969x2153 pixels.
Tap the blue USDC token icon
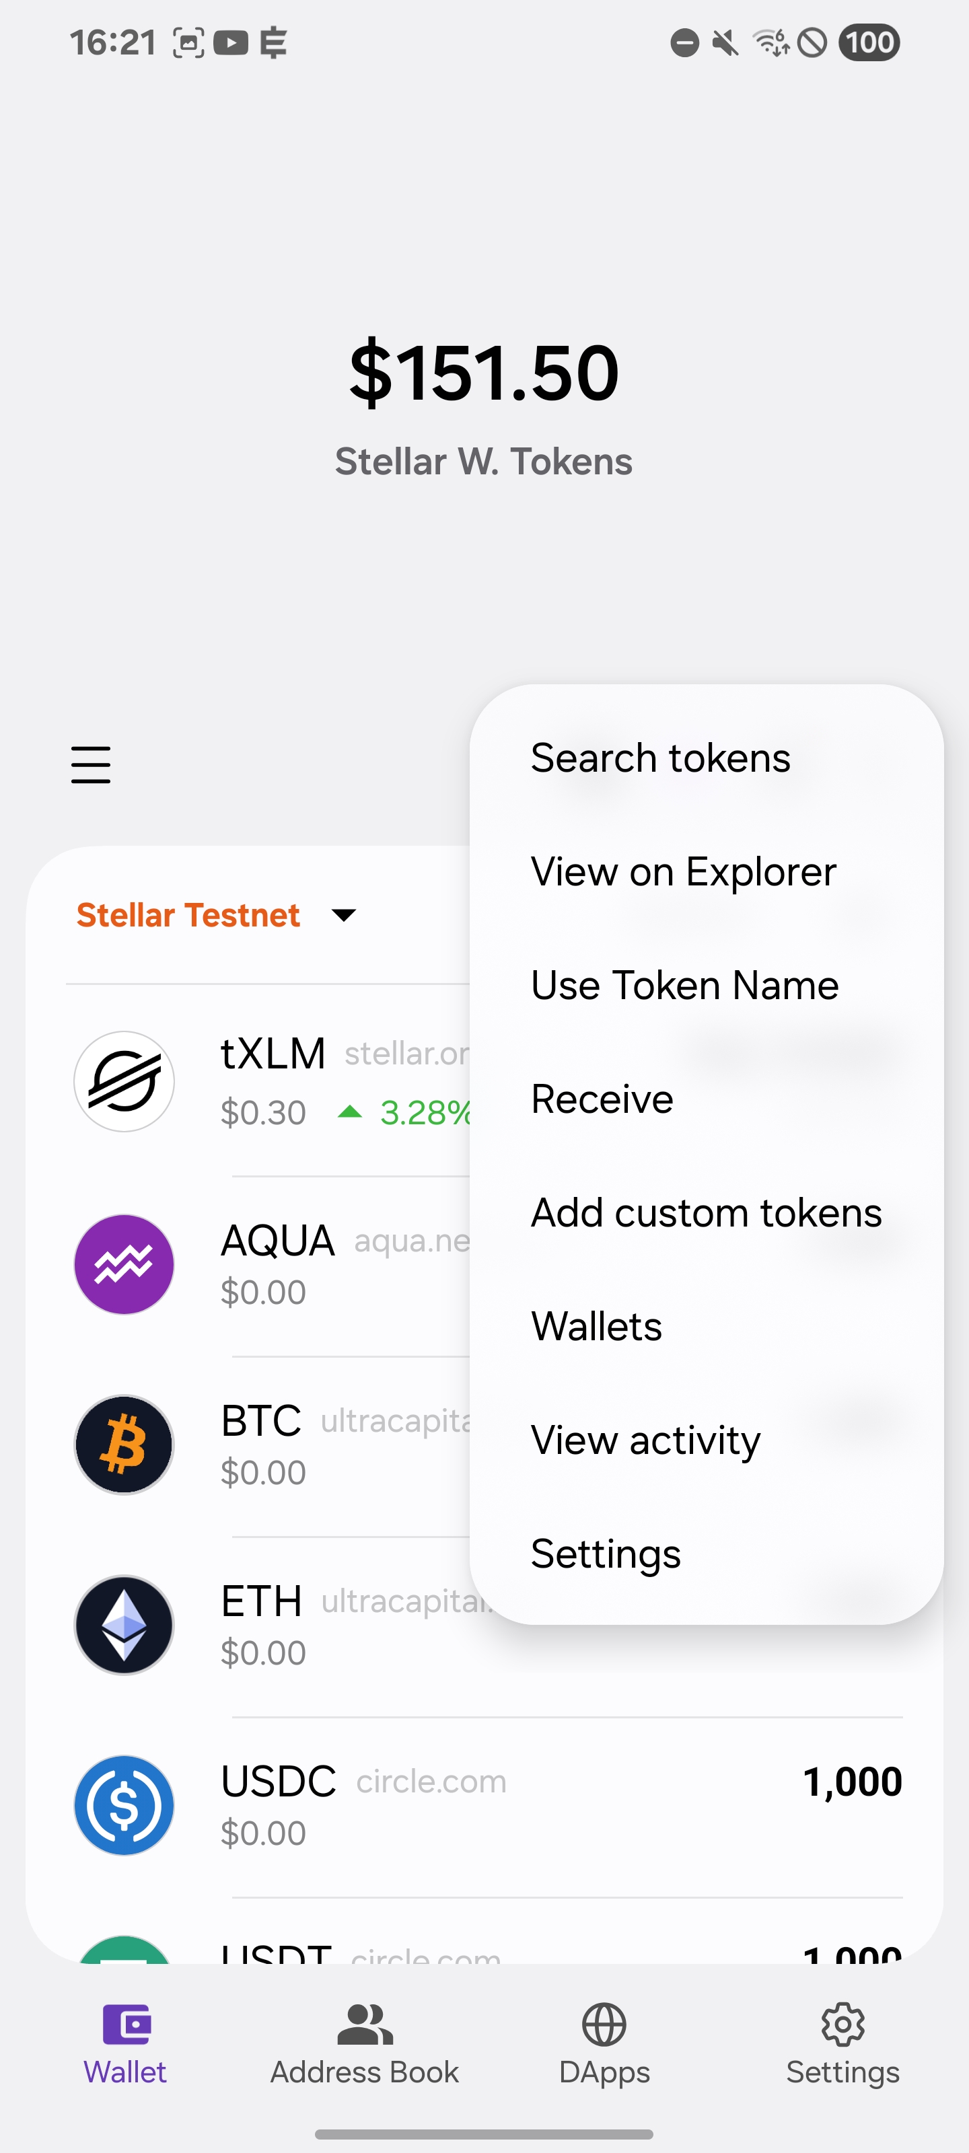124,1805
